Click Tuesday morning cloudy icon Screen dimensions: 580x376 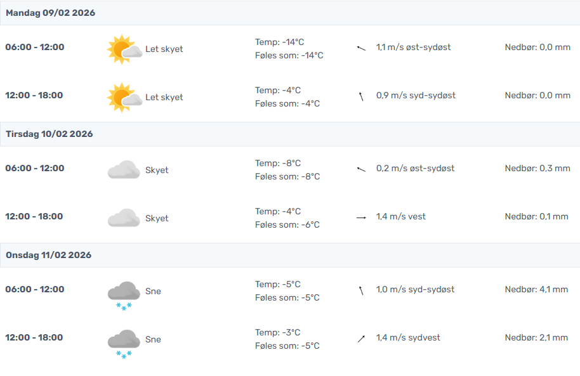pos(124,170)
